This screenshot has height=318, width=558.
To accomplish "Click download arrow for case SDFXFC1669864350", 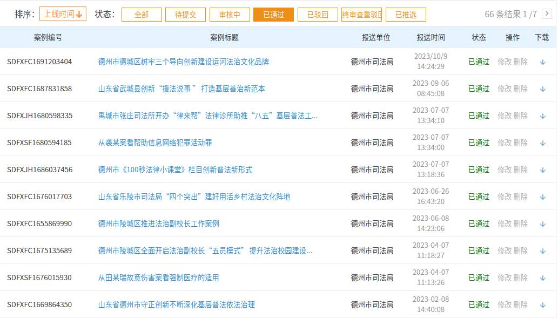I will pyautogui.click(x=542, y=305).
